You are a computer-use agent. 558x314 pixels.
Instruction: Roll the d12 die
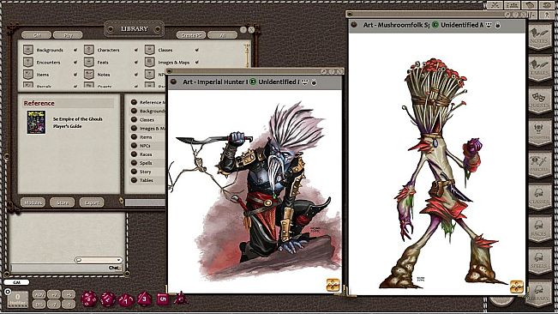point(107,299)
